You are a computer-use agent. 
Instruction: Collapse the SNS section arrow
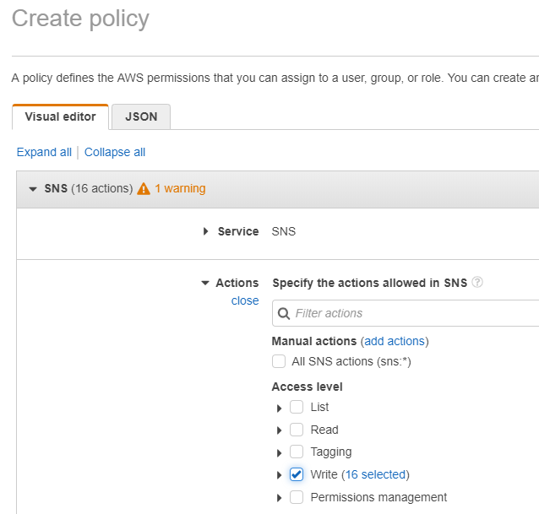tap(33, 189)
